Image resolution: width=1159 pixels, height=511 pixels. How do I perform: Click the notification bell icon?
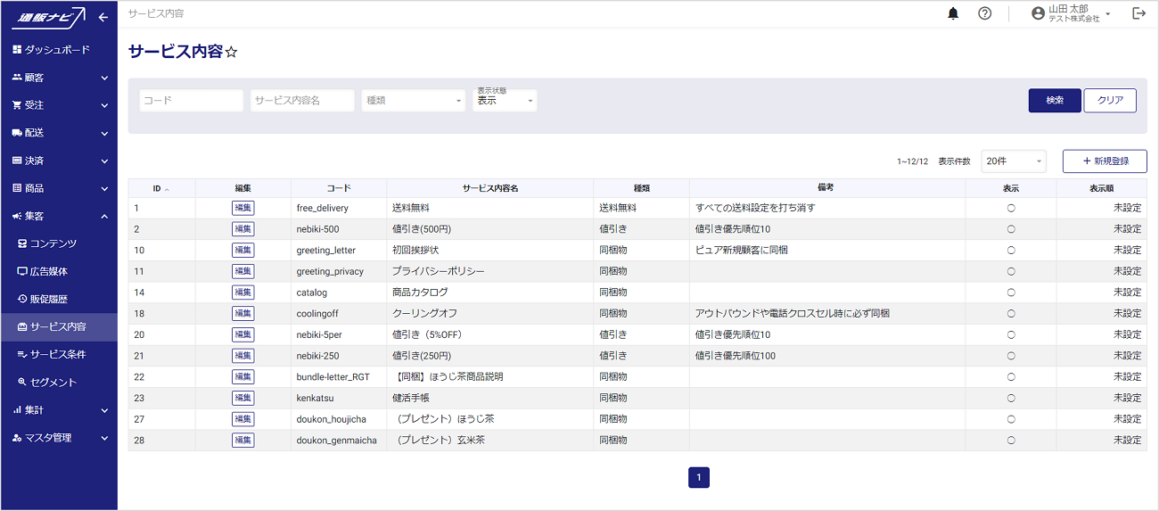(x=953, y=13)
